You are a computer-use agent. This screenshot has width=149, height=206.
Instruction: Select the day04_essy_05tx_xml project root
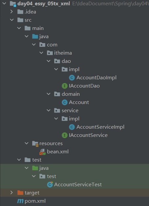click(44, 4)
